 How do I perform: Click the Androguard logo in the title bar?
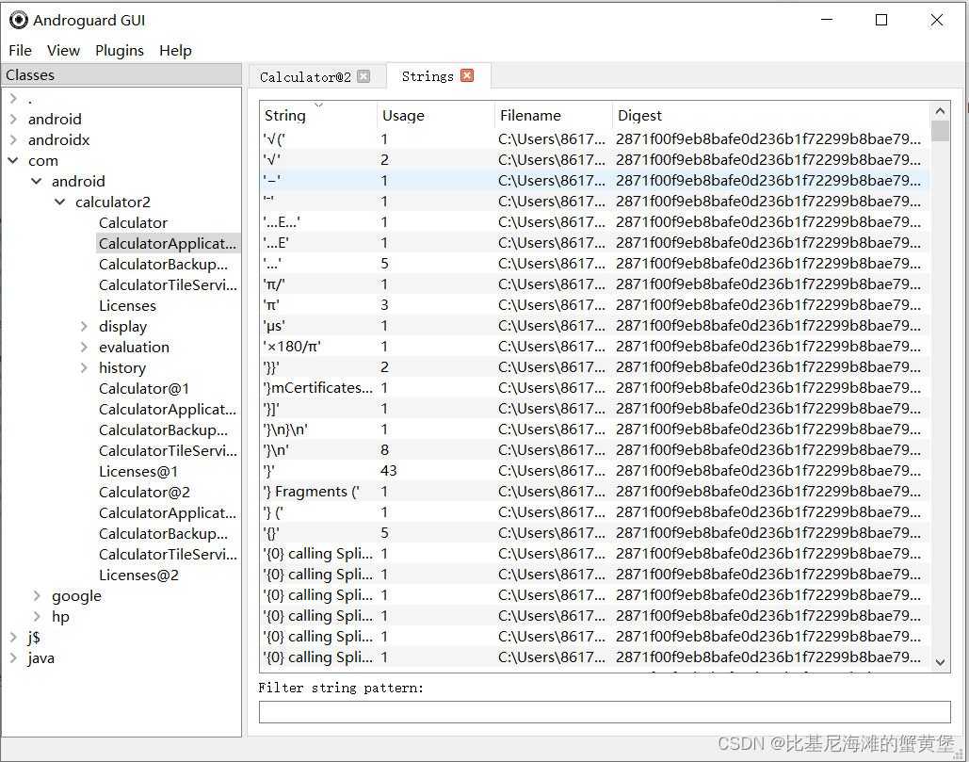(x=19, y=19)
